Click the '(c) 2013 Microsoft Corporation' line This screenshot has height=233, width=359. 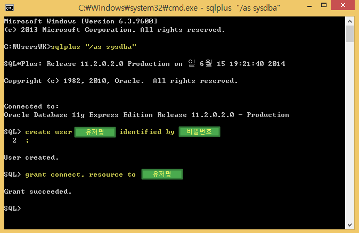point(115,30)
